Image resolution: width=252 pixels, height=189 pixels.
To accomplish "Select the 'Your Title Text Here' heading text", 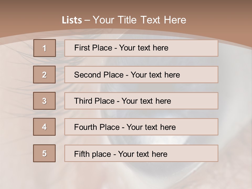I will pyautogui.click(x=139, y=20).
